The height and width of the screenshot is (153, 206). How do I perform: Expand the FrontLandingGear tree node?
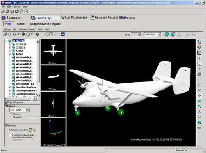[10, 87]
